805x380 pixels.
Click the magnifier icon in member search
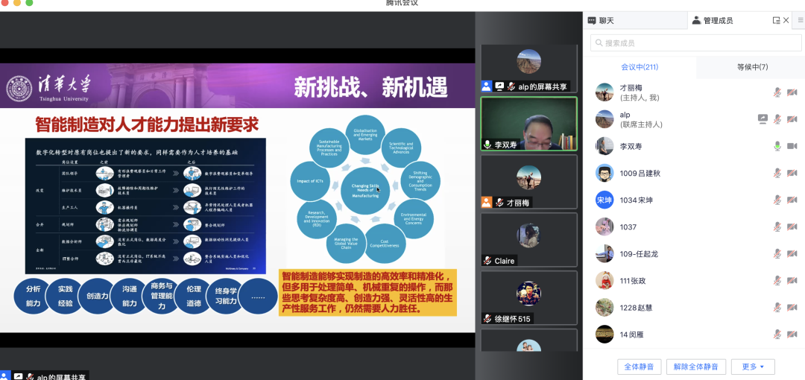pos(599,43)
